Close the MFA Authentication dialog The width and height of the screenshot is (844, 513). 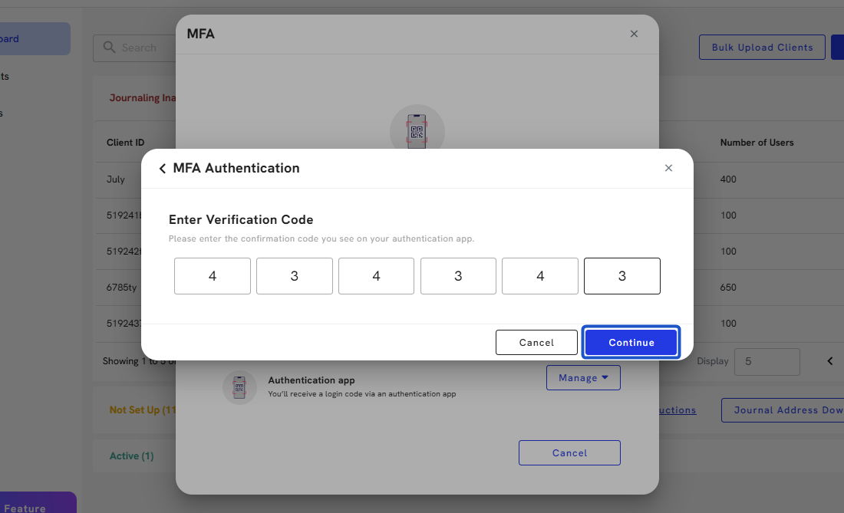click(x=668, y=168)
